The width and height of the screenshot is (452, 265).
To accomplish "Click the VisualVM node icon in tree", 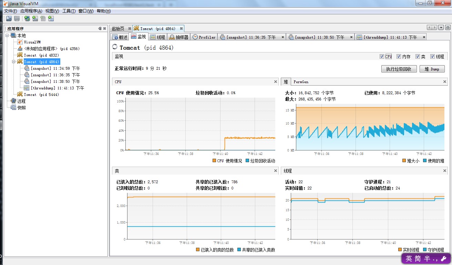I will 20,42.
